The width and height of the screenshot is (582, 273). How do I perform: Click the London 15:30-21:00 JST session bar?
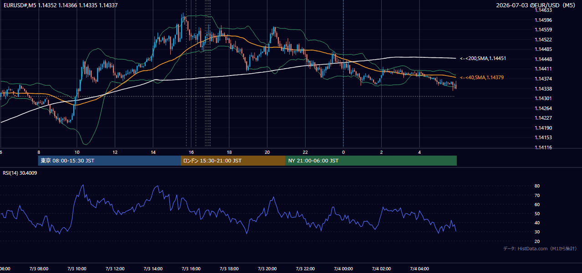pos(233,161)
